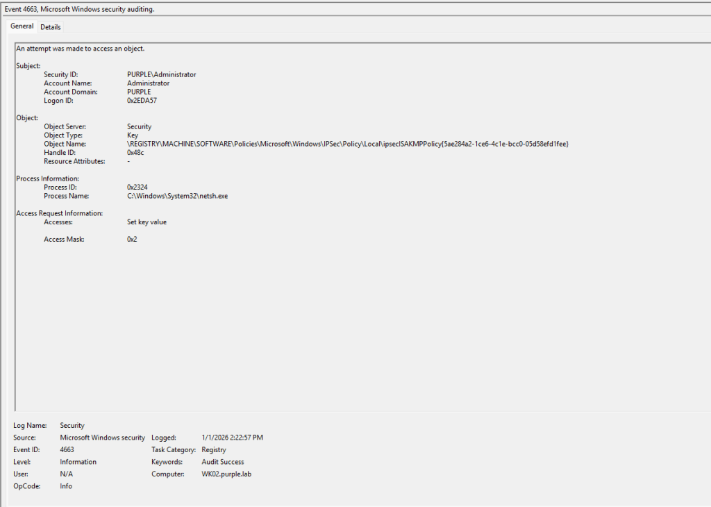Viewport: 711px width, 507px height.
Task: Click the Level field showing Information
Action: coord(78,462)
